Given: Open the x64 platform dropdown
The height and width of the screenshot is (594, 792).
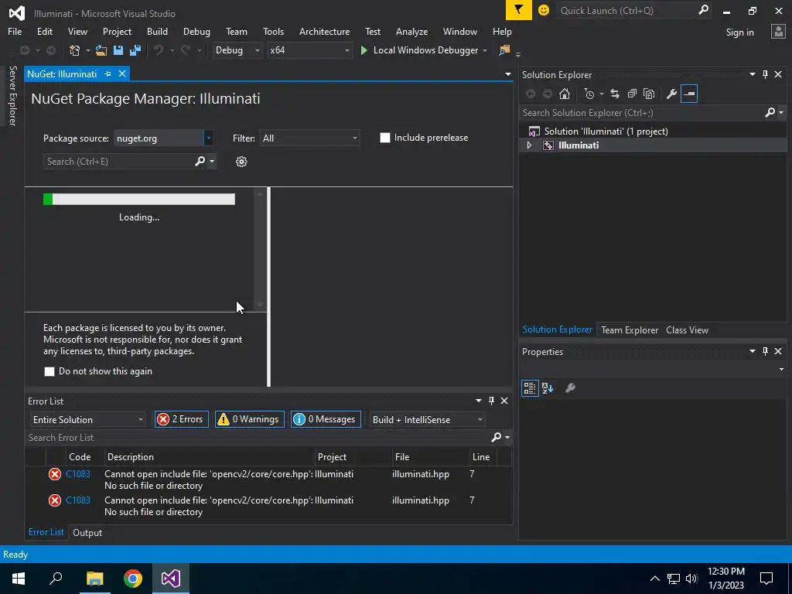Looking at the screenshot, I should pyautogui.click(x=309, y=50).
